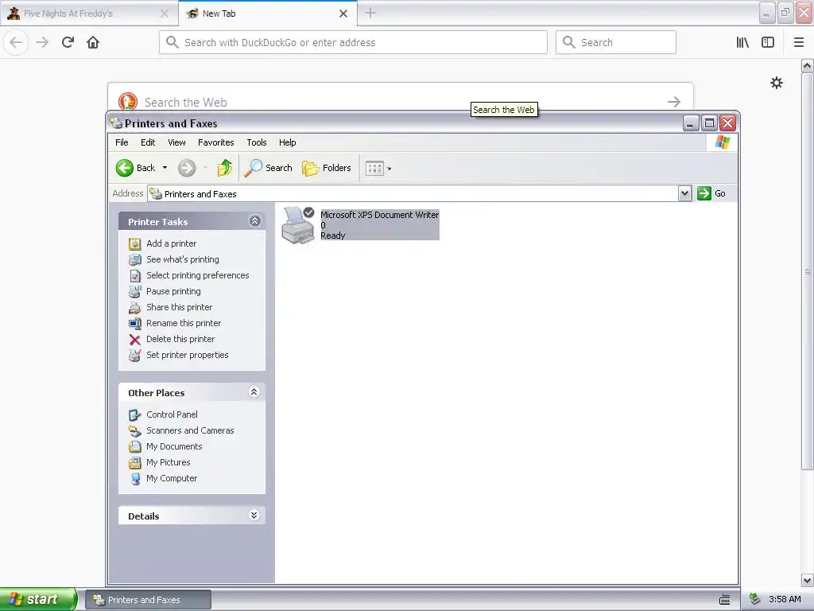
Task: Click the keyboard icon in the taskbar
Action: pos(725,600)
